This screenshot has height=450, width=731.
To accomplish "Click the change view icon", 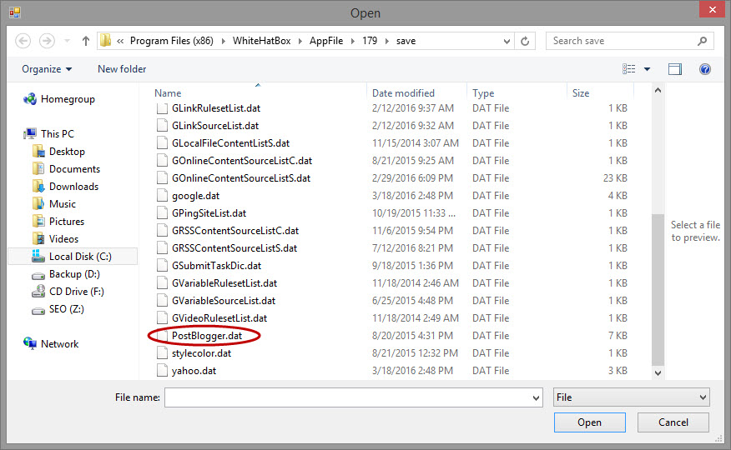I will coord(629,69).
